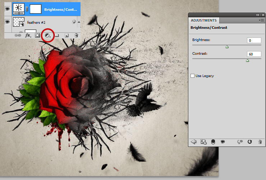This screenshot has width=266, height=180.
Task: Select the Adjustments tab
Action: point(204,21)
